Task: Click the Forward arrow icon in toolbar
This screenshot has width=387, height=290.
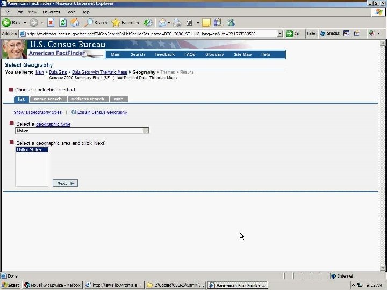Action: pyautogui.click(x=33, y=23)
